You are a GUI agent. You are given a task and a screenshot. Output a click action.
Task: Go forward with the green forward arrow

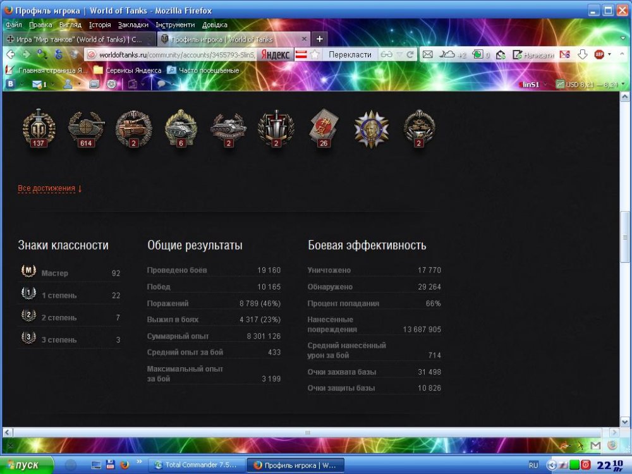pos(26,54)
